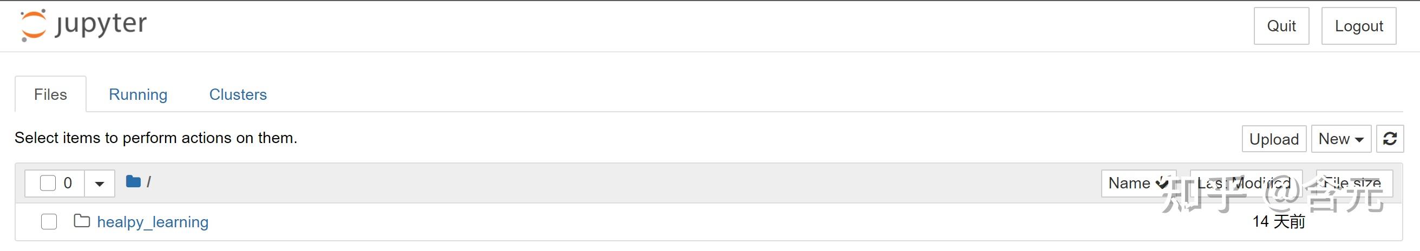Image resolution: width=1420 pixels, height=251 pixels.
Task: Open the healpy_learning folder link
Action: (x=153, y=222)
